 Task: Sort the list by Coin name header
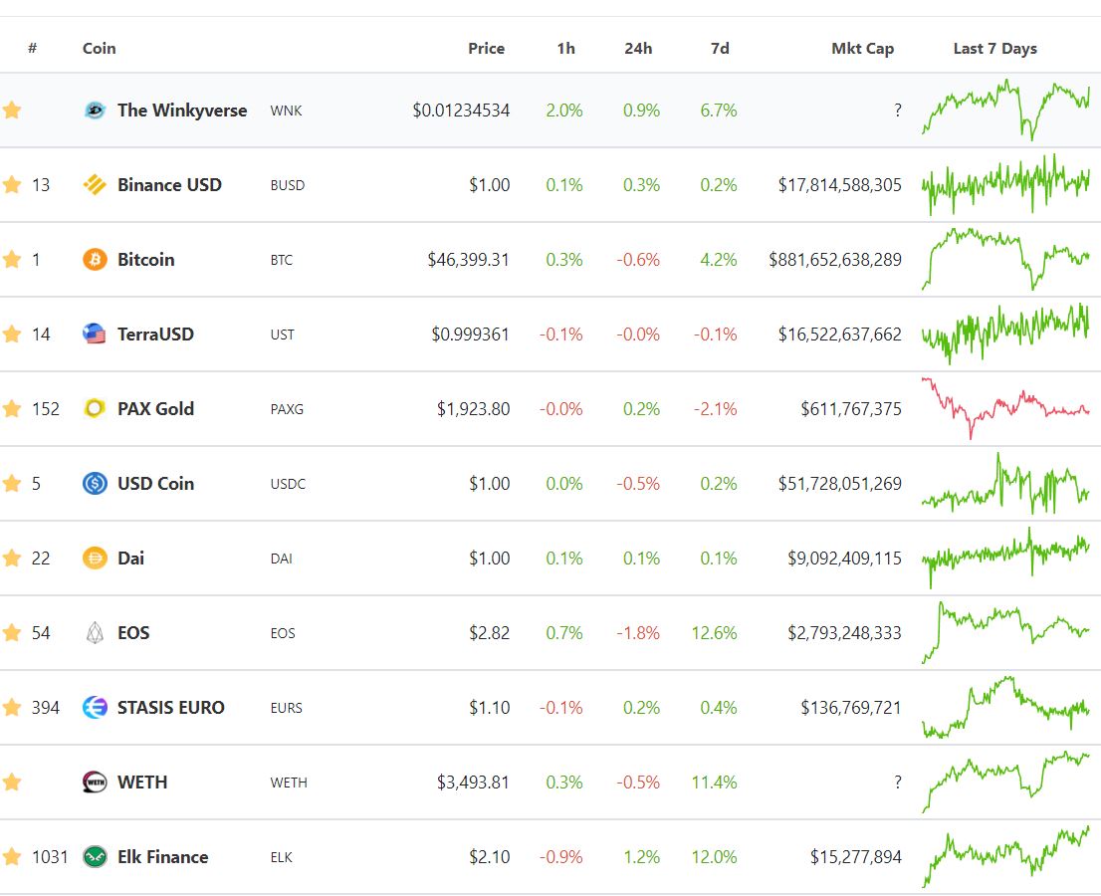tap(99, 49)
